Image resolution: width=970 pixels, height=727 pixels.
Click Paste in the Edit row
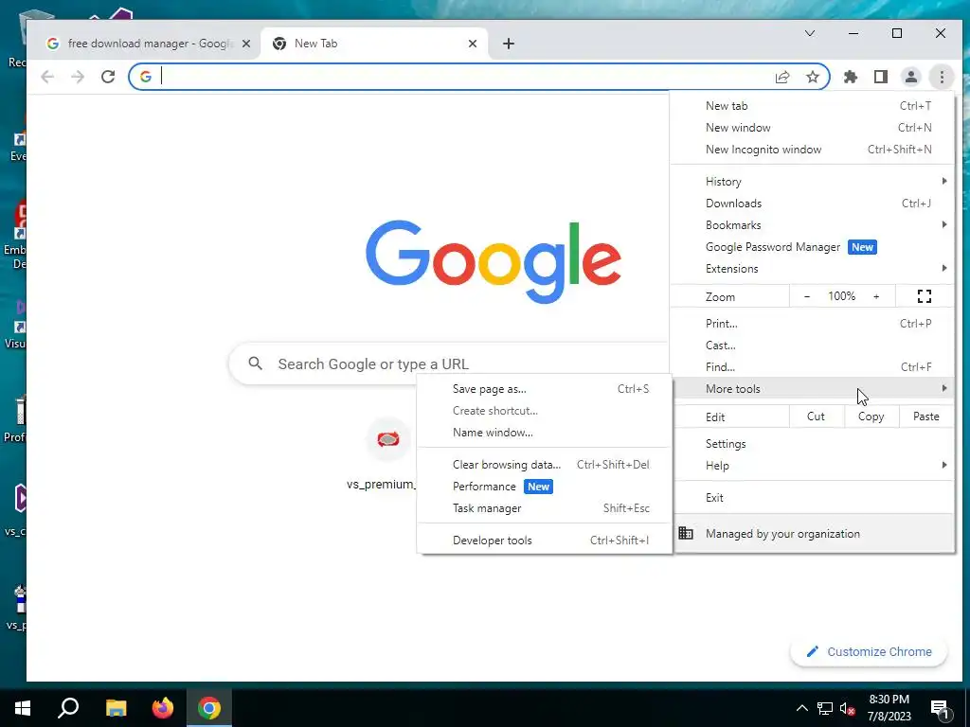[926, 417]
